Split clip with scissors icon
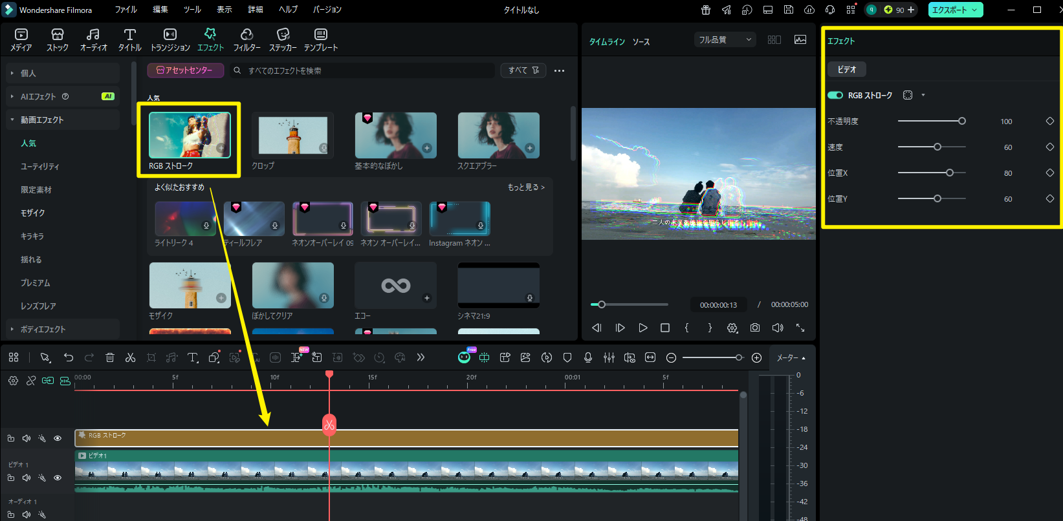This screenshot has width=1063, height=521. (x=130, y=357)
